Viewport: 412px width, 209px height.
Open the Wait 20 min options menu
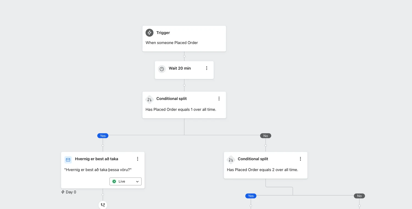tap(207, 68)
